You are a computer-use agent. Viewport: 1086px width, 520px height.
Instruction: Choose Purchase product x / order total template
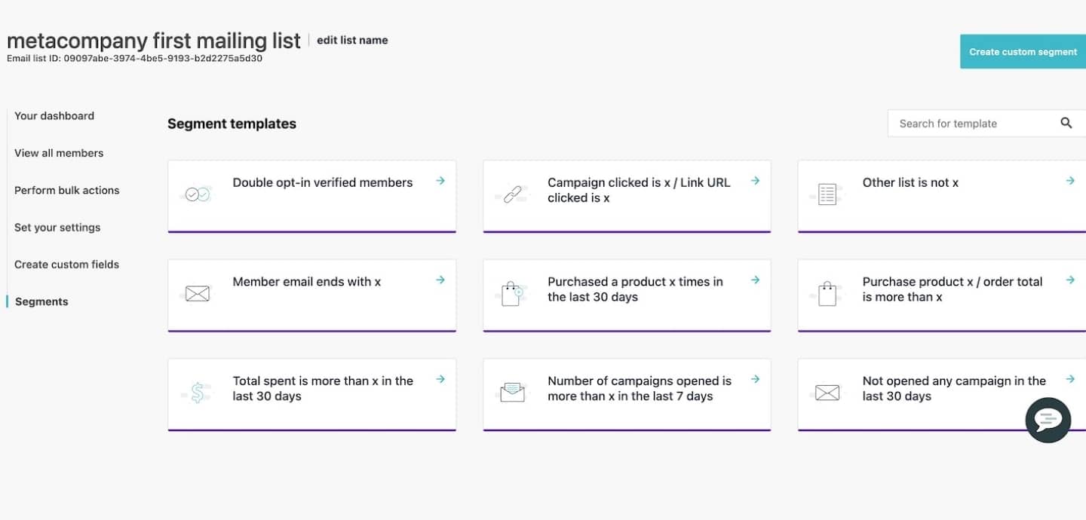(x=942, y=295)
